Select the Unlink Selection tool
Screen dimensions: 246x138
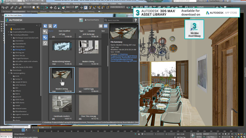click(x=16, y=8)
